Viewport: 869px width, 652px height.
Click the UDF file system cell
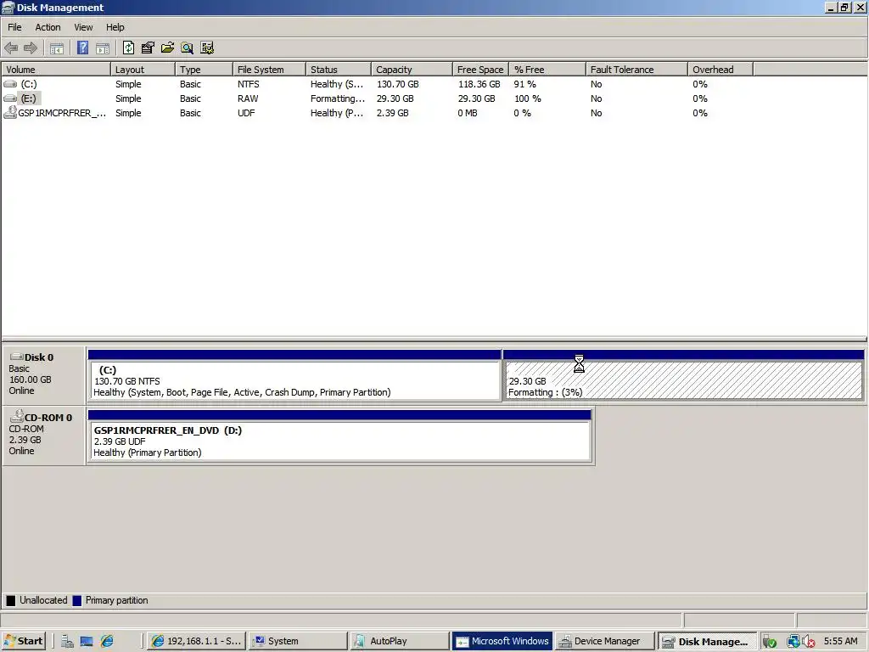pyautogui.click(x=246, y=113)
